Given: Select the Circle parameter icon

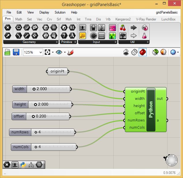Looking at the screenshot, I should click(x=19, y=28).
